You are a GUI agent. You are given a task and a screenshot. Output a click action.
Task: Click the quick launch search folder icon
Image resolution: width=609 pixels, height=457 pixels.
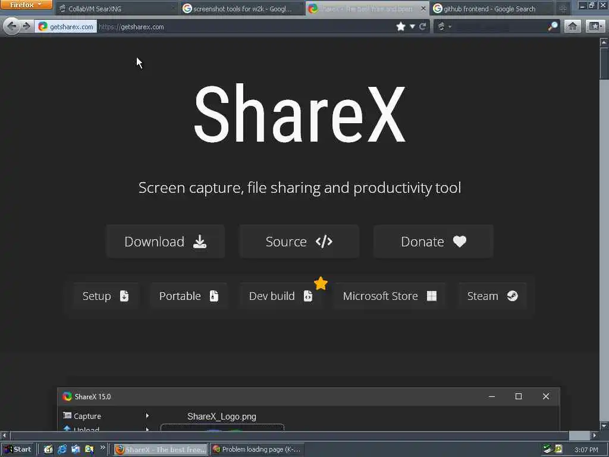pos(89,450)
